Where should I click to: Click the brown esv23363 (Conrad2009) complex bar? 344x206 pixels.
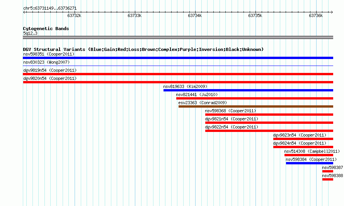point(256,106)
